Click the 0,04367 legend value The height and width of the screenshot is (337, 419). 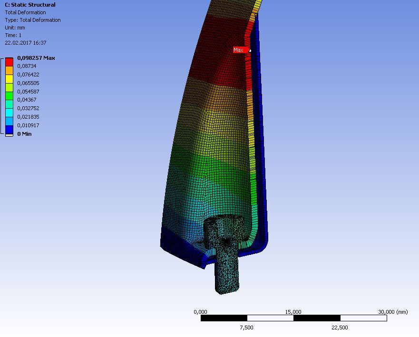27,100
